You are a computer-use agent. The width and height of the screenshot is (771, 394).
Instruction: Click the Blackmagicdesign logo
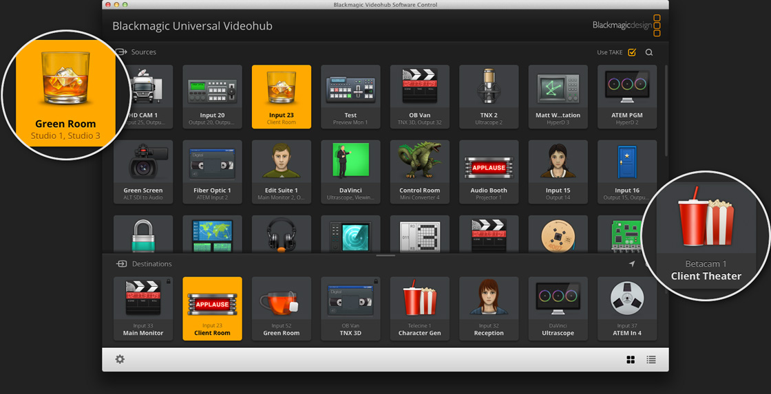tap(626, 25)
